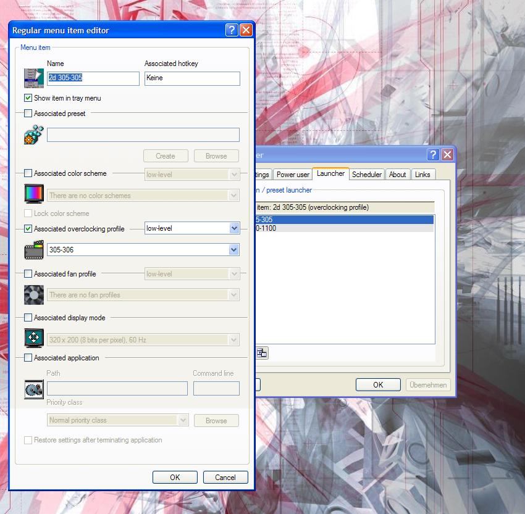Viewport: 525px width, 514px height.
Task: Enable Associated fan profile checkbox
Action: [28, 274]
